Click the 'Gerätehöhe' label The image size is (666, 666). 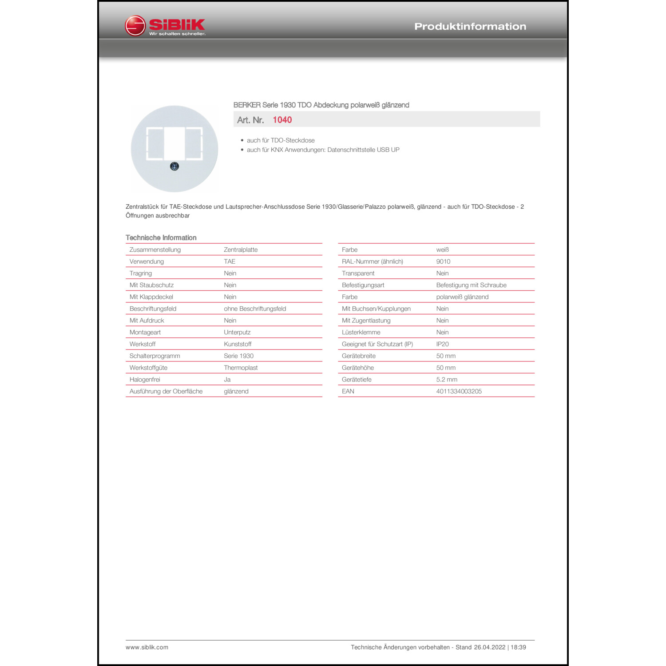(x=357, y=368)
